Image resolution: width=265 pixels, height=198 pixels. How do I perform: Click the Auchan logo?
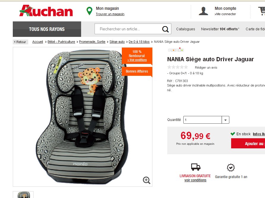(46, 11)
